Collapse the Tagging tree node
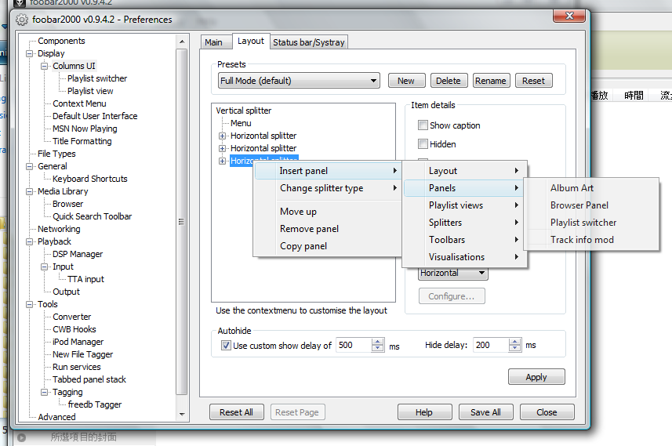 point(44,392)
